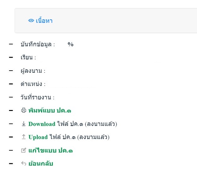197x180 pixels.
Task: Select the green Upload link text
Action: coord(38,137)
